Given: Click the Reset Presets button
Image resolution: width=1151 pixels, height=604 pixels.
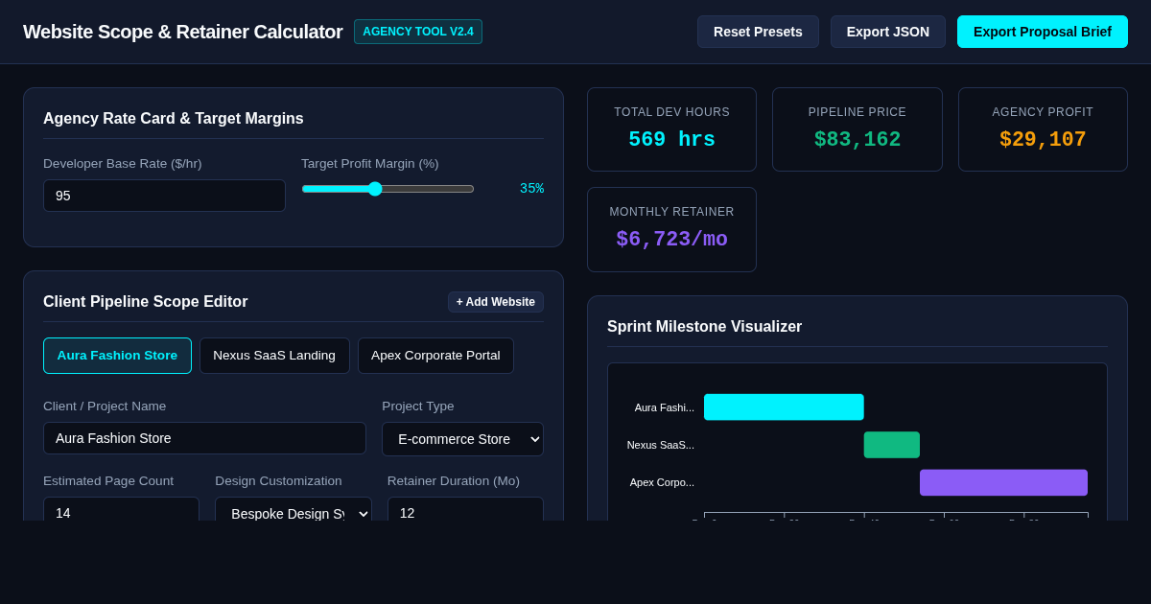Looking at the screenshot, I should (x=758, y=32).
